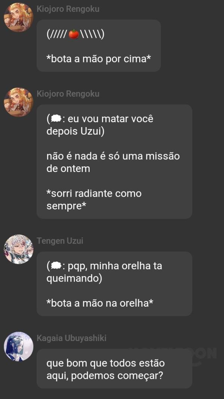224x399 pixels.
Task: Select the second Kiojoro Rengoku username label
Action: (x=68, y=94)
